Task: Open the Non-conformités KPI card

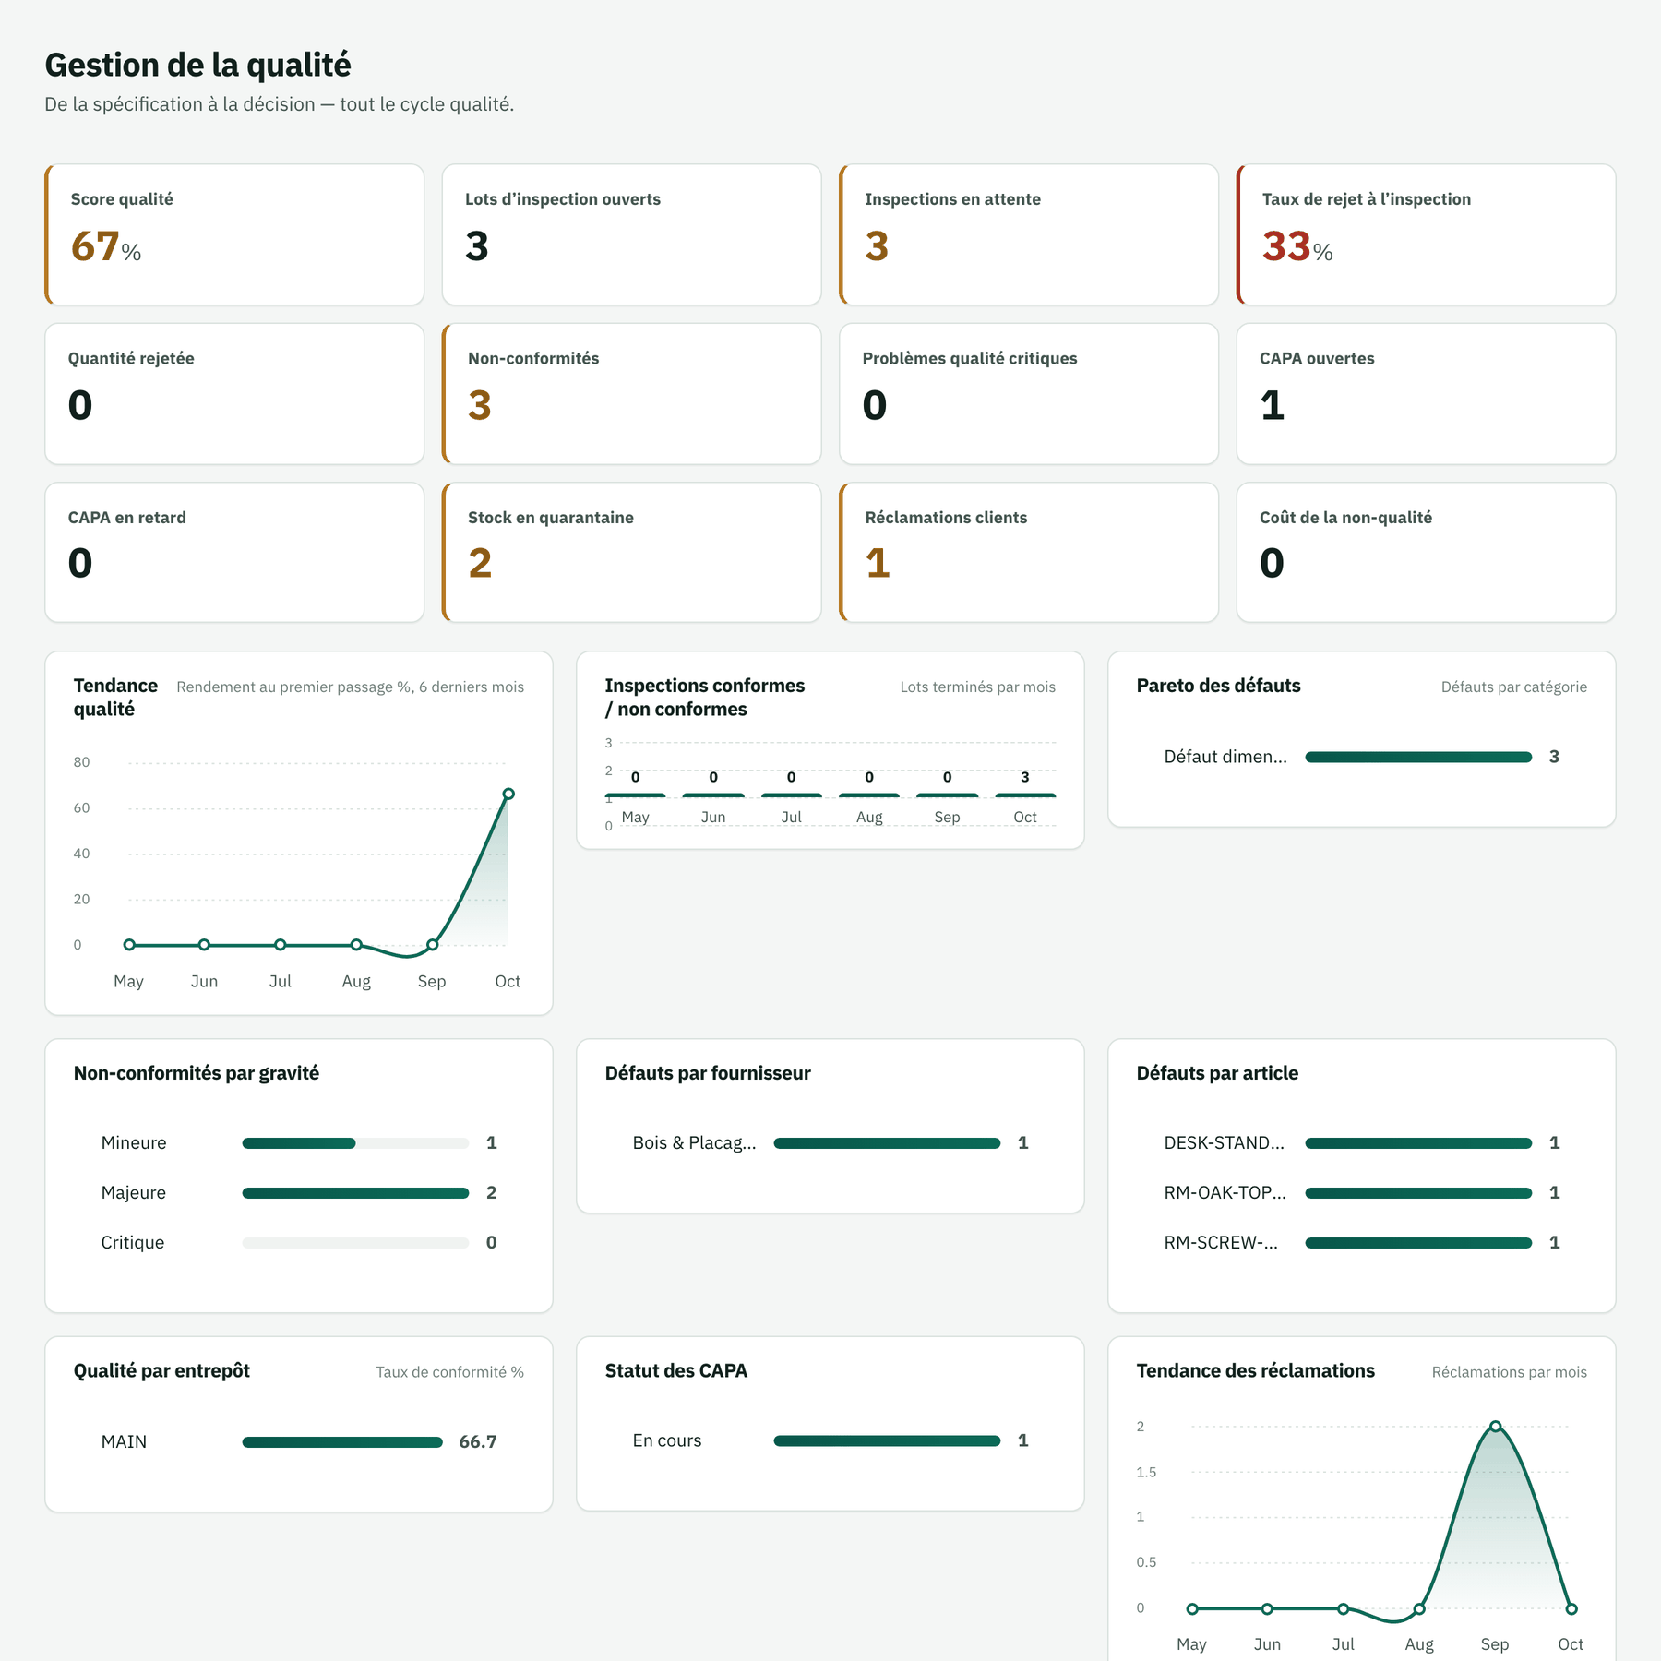Action: click(x=632, y=394)
